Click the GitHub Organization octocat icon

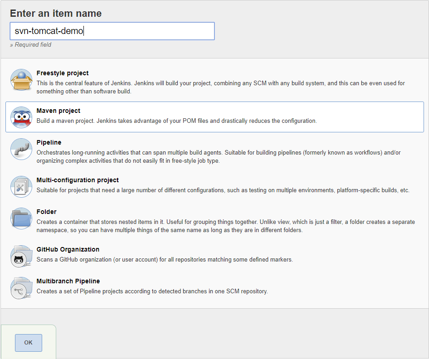21,256
